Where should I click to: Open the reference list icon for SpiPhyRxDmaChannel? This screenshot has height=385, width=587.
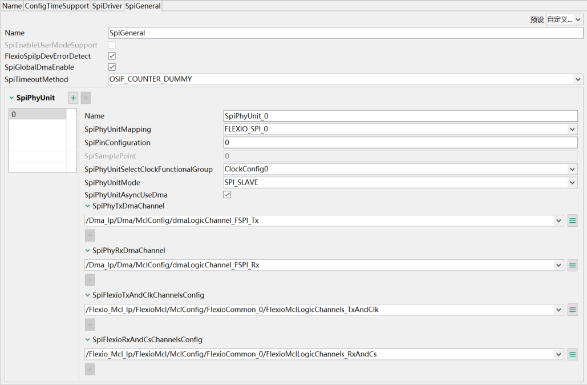pyautogui.click(x=572, y=264)
